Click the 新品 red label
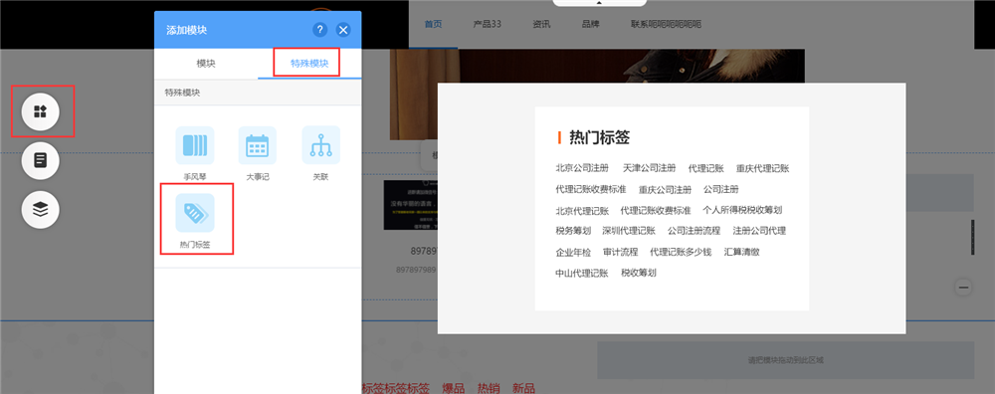This screenshot has width=995, height=394. [523, 388]
